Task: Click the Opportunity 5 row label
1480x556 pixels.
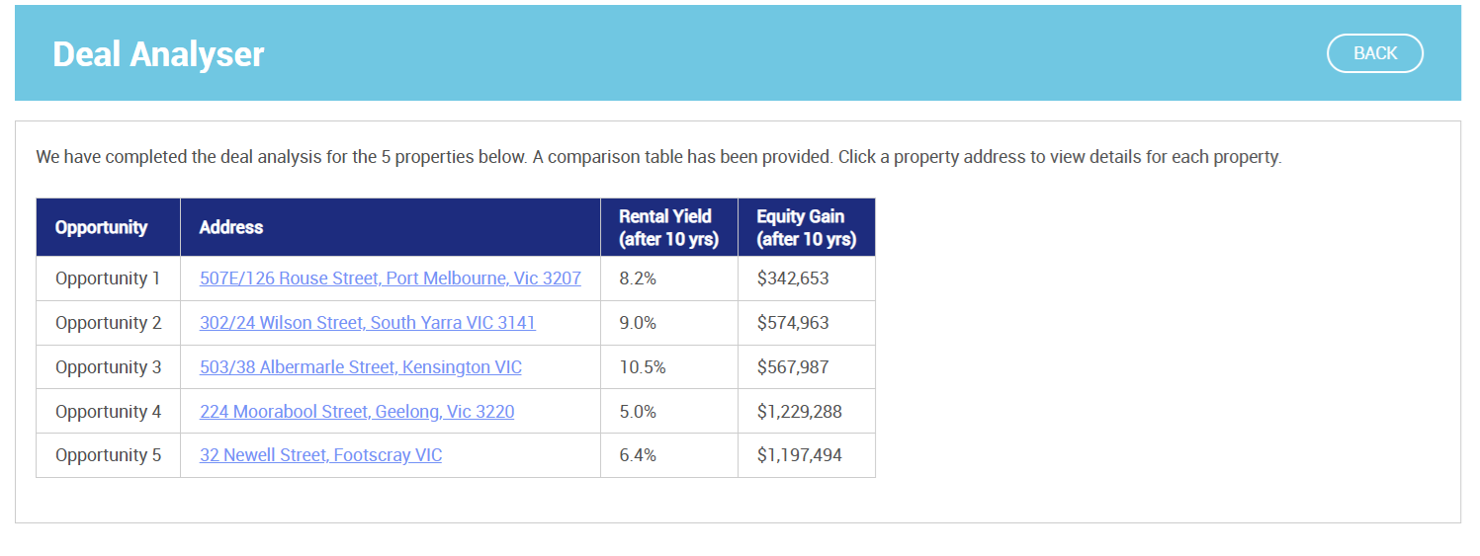Action: 108,455
